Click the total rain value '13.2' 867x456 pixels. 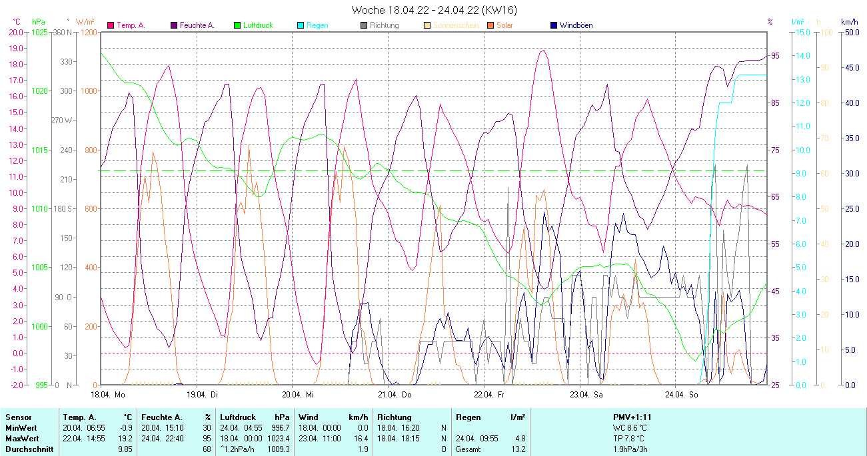tap(518, 449)
